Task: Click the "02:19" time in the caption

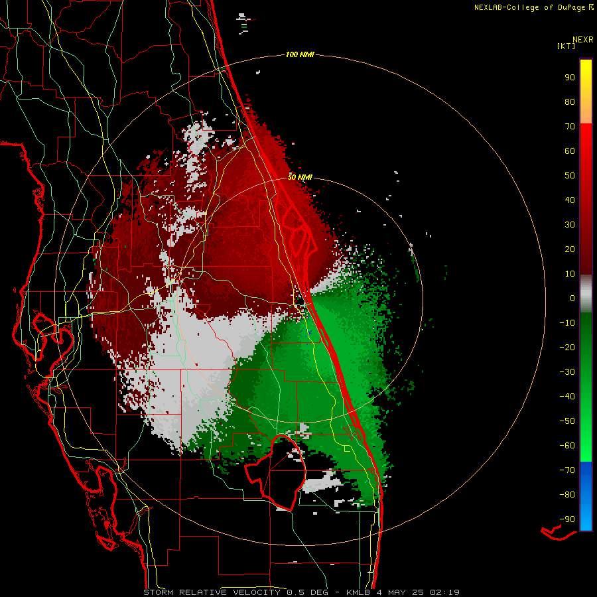Action: pyautogui.click(x=444, y=592)
